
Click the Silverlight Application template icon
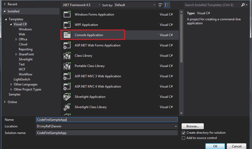[67, 97]
